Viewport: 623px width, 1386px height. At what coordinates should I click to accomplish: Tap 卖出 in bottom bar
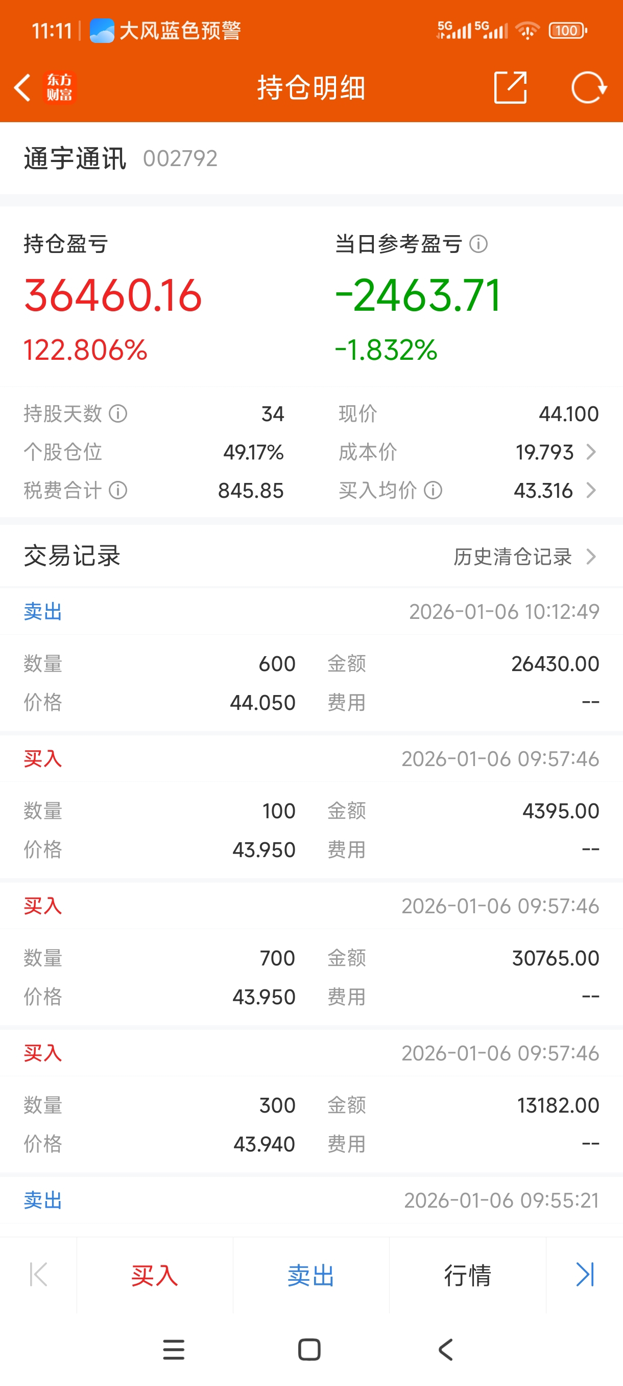(310, 1275)
